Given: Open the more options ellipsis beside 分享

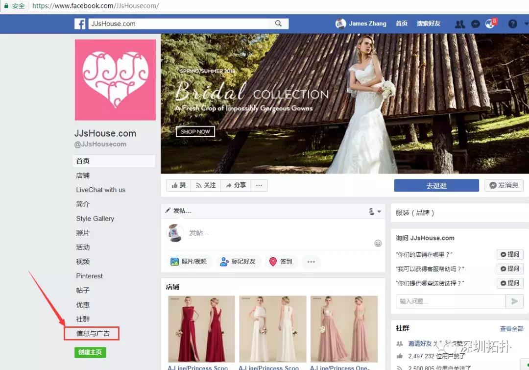Looking at the screenshot, I should pos(259,185).
